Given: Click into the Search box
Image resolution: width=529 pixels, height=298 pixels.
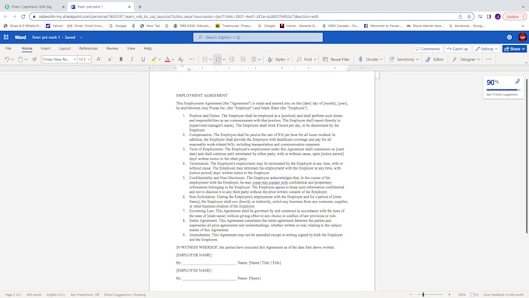Looking at the screenshot, I should (x=257, y=37).
